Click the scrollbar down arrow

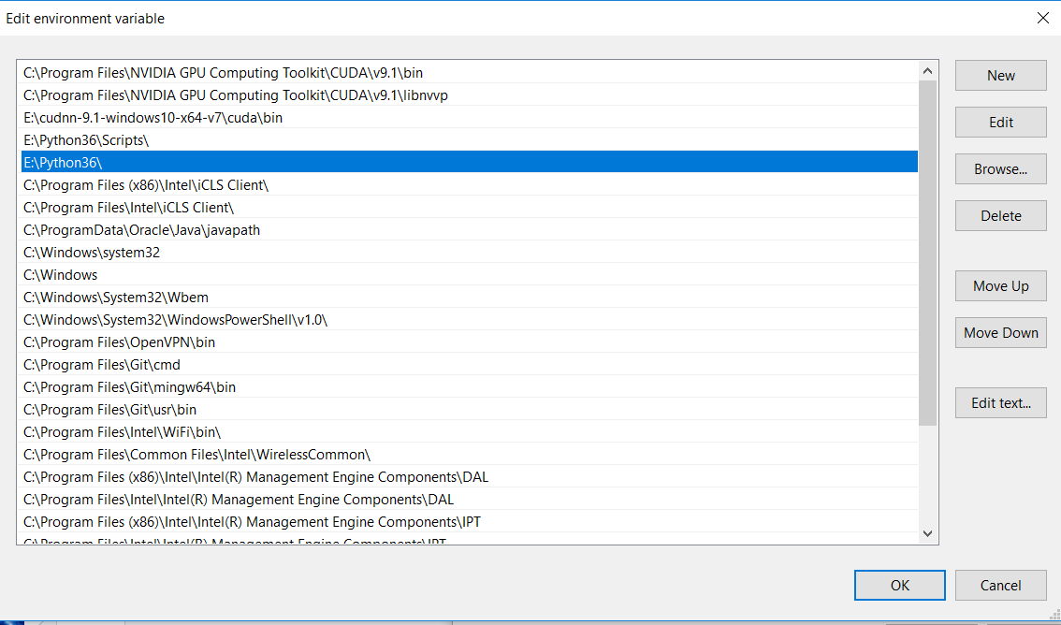pyautogui.click(x=927, y=532)
